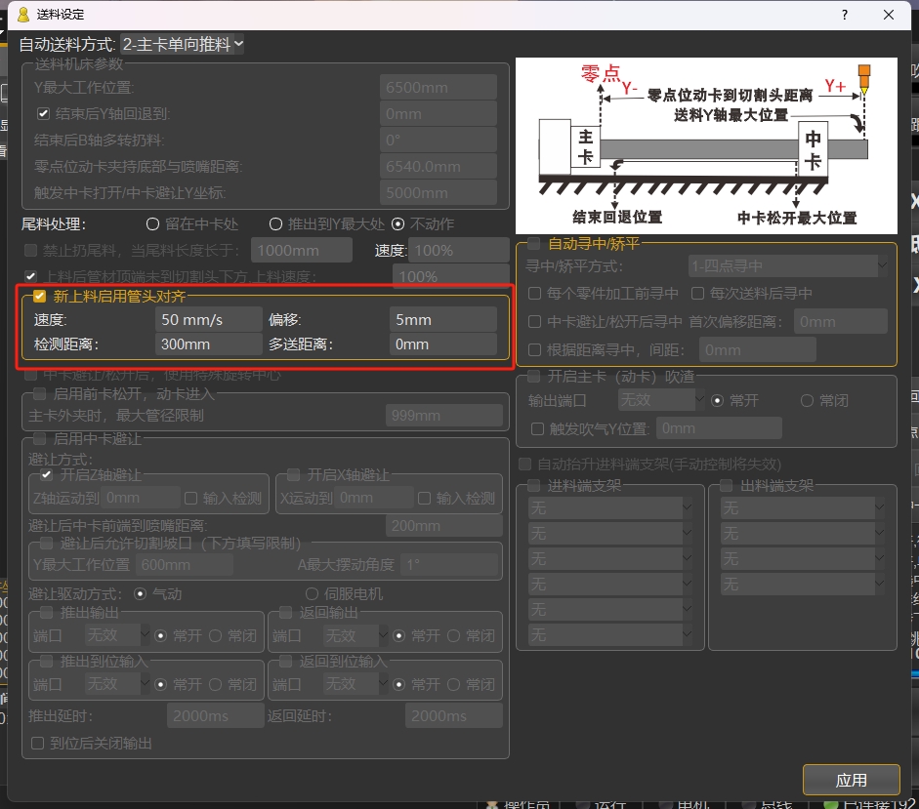The height and width of the screenshot is (809, 919).
Task: Toggle 自动抬升进料端支架 checkbox
Action: 525,464
